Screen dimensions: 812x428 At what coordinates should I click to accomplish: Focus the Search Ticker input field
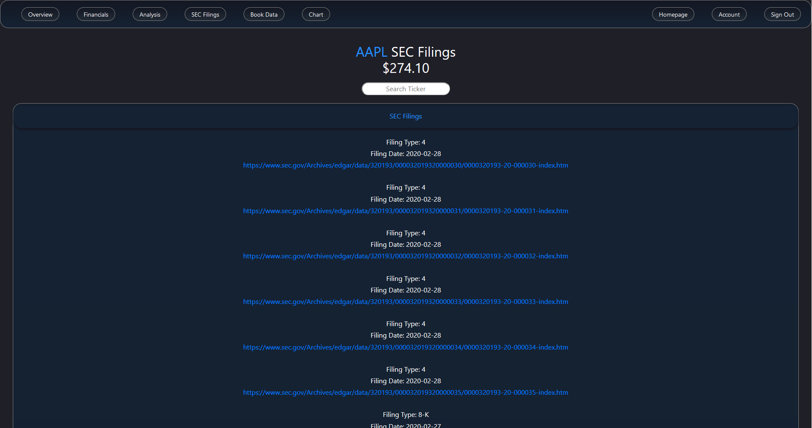coord(406,89)
